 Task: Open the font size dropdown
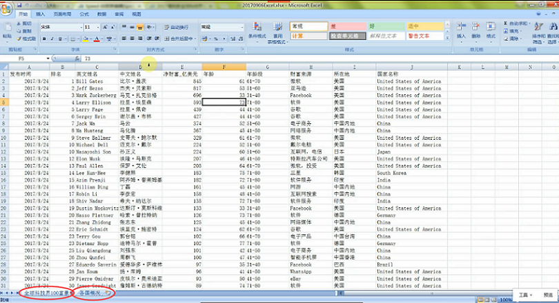point(100,28)
